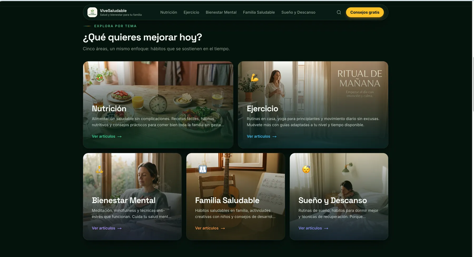Click the salad emoji icon on Nutrición card
The width and height of the screenshot is (474, 257).
100,77
